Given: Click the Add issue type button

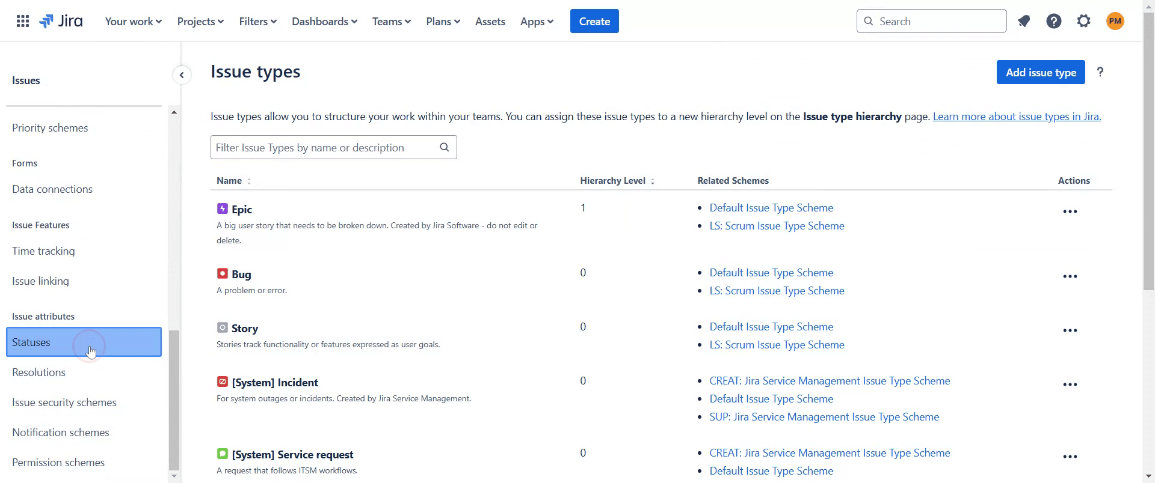Looking at the screenshot, I should (x=1040, y=73).
